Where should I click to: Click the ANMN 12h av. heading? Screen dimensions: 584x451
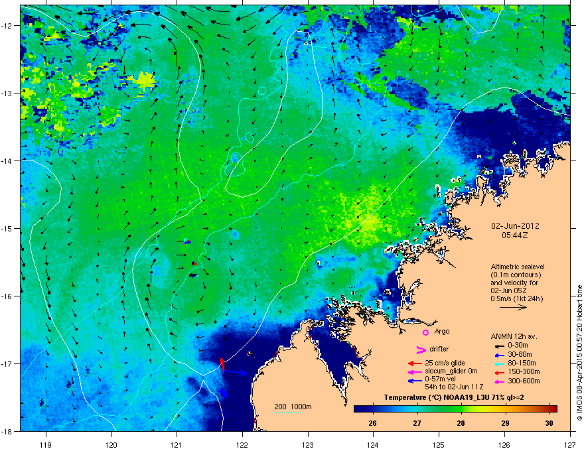point(514,337)
